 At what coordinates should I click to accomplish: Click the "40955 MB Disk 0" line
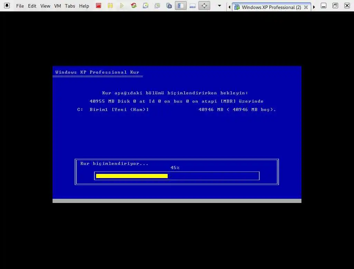177,101
